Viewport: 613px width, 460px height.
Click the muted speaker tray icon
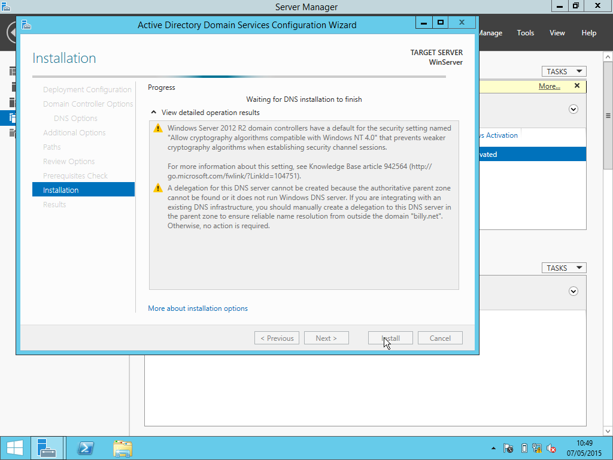[x=551, y=448]
